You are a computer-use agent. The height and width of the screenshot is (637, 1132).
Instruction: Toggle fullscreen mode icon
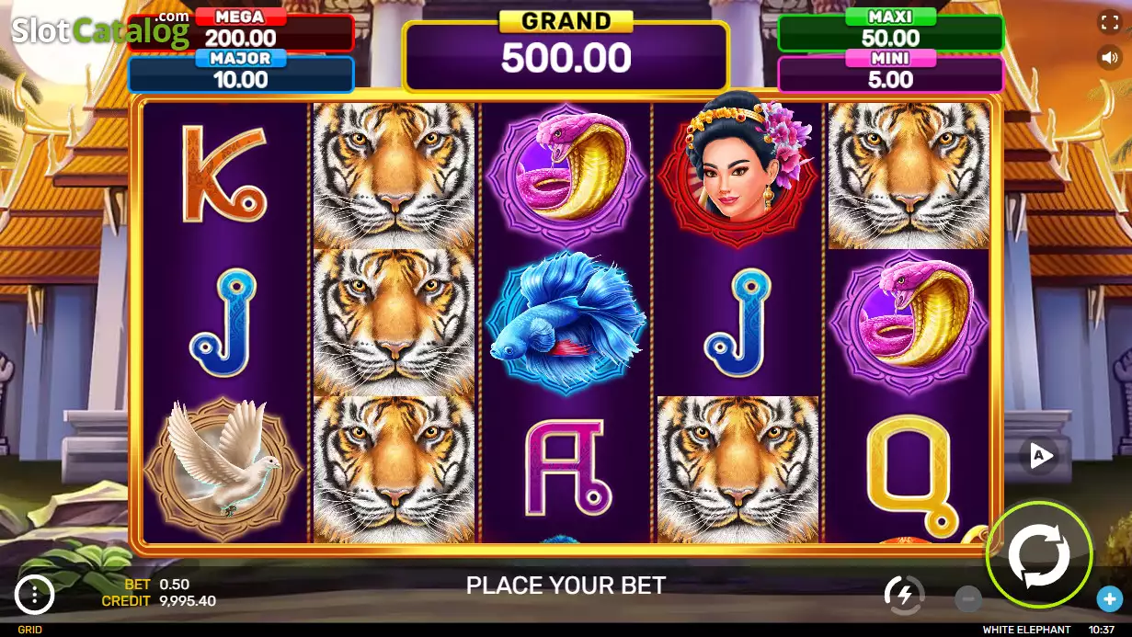click(1110, 23)
